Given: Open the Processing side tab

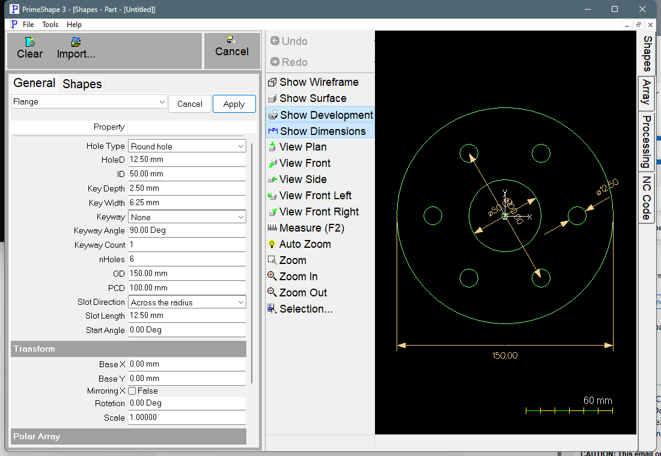Looking at the screenshot, I should [x=646, y=142].
